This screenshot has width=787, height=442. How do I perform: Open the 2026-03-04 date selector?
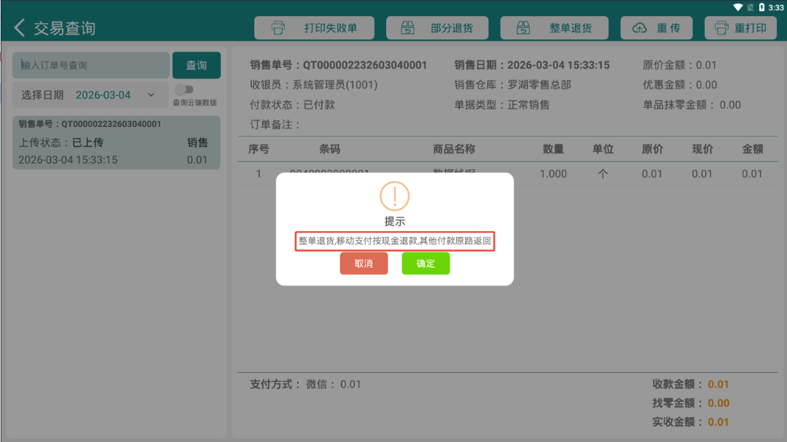point(103,95)
